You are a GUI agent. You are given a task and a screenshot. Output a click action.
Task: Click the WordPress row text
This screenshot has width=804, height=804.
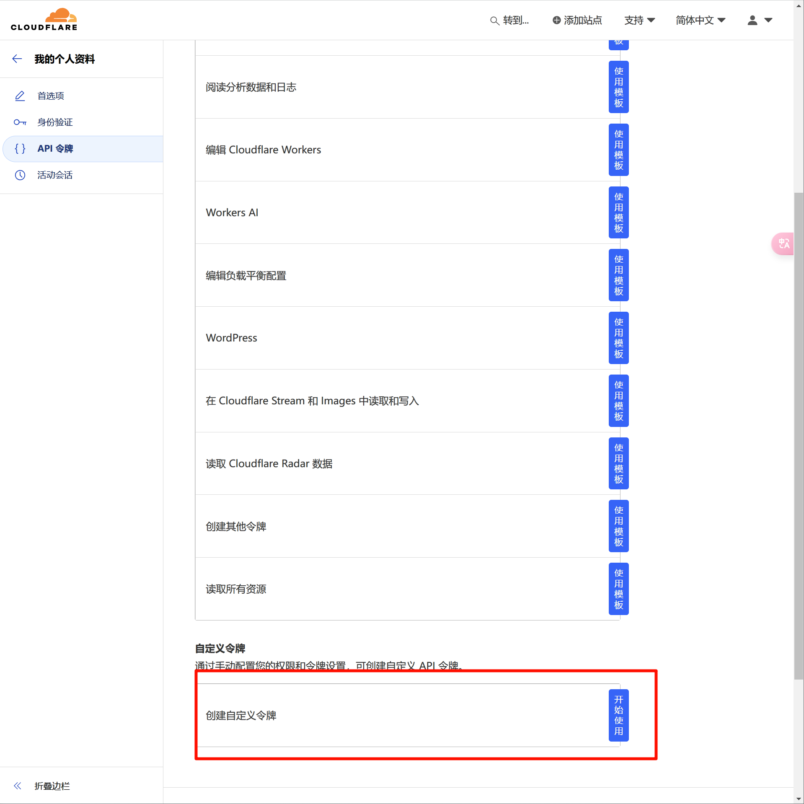coord(231,338)
